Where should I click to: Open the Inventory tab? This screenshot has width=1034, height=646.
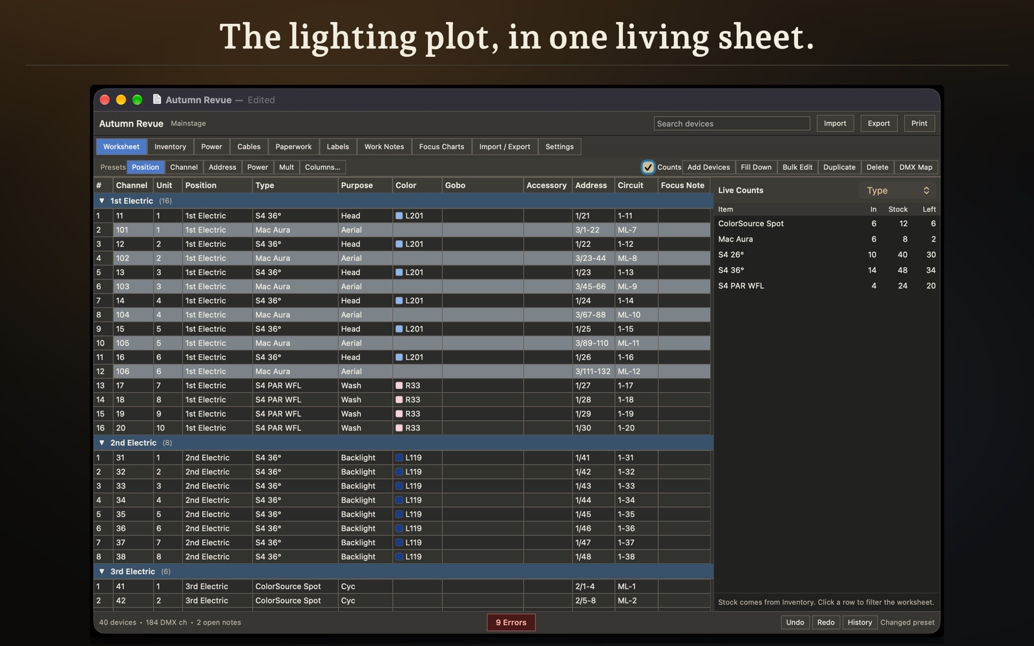[x=170, y=147]
